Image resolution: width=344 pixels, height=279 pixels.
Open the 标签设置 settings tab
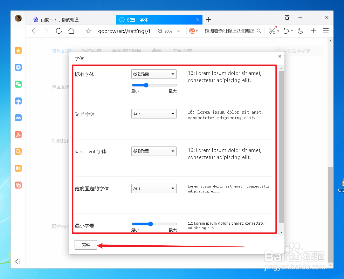92,51
